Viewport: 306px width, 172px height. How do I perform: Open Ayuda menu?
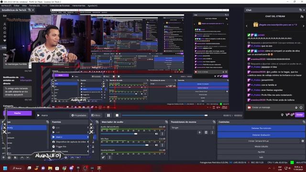[x=92, y=6]
